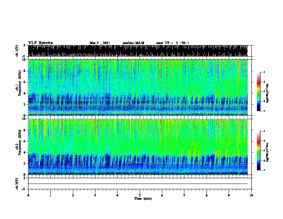Click time axis tick label "7"
The image size is (283, 219).
tap(184, 195)
